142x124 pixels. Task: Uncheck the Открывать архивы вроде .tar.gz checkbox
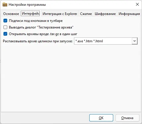tap(5, 34)
